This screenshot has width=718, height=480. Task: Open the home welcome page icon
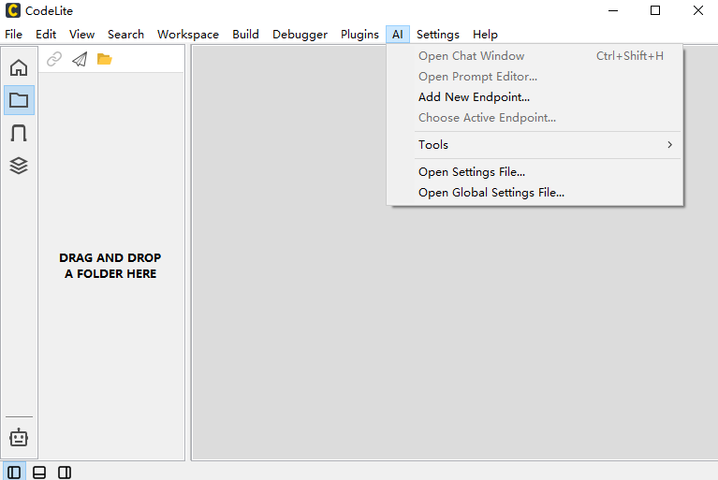19,67
